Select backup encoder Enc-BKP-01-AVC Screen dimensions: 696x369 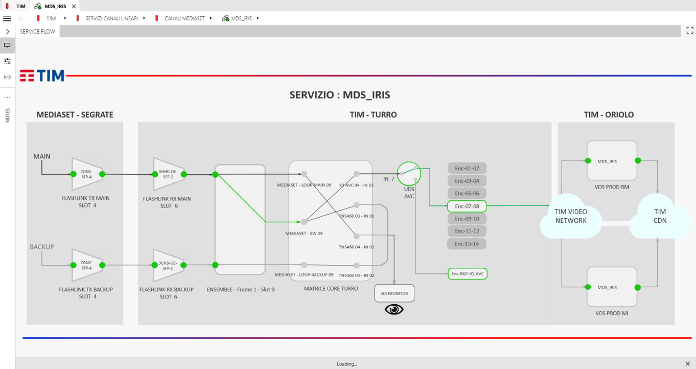467,274
